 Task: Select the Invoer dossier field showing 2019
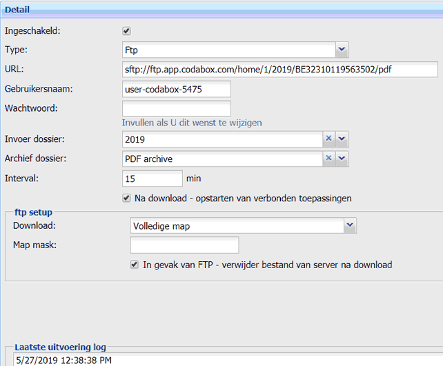[x=222, y=139]
